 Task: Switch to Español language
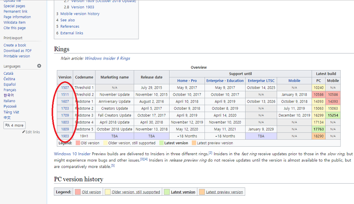coord(10,84)
